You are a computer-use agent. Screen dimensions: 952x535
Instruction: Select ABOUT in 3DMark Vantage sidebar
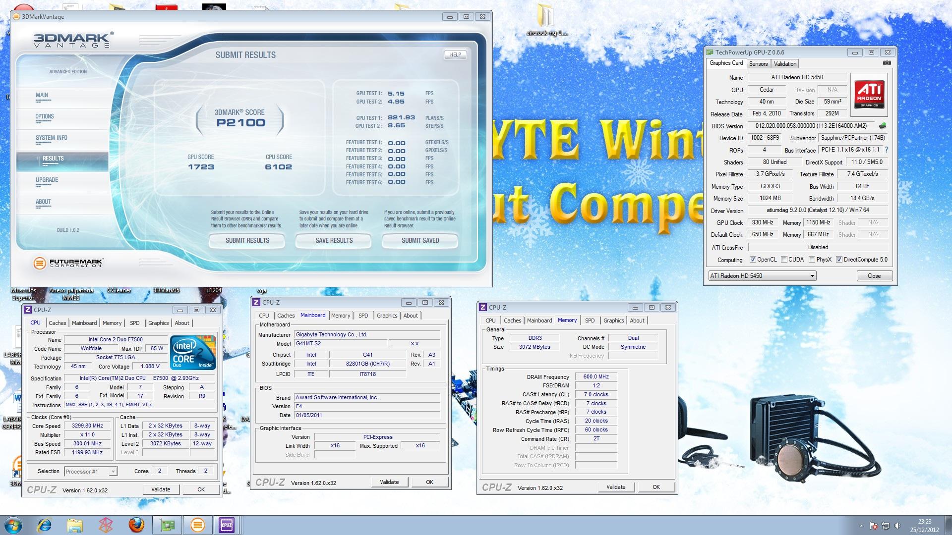tap(43, 202)
